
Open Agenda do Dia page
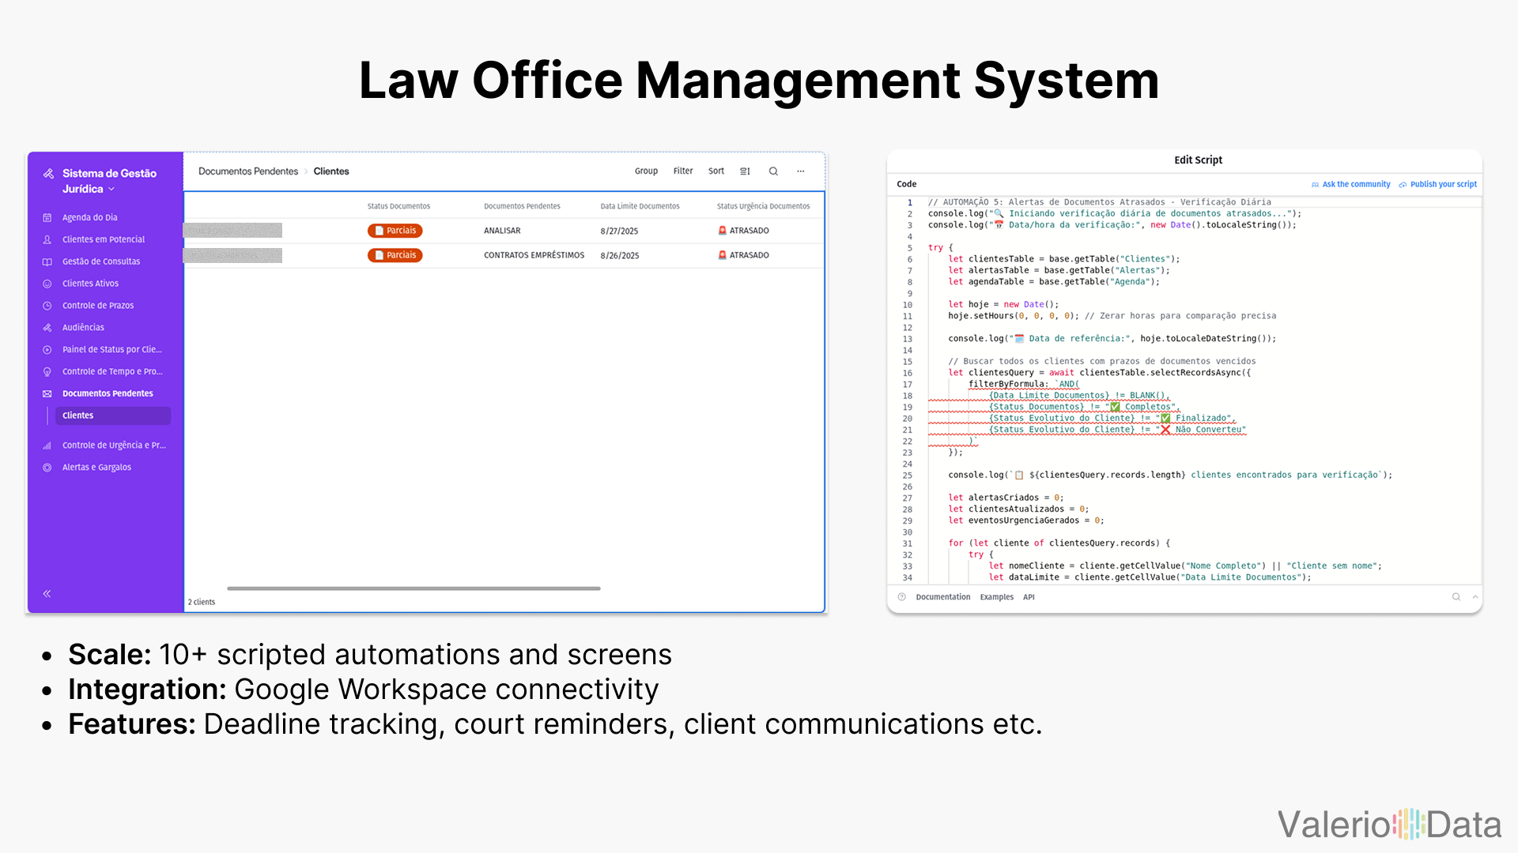point(89,217)
